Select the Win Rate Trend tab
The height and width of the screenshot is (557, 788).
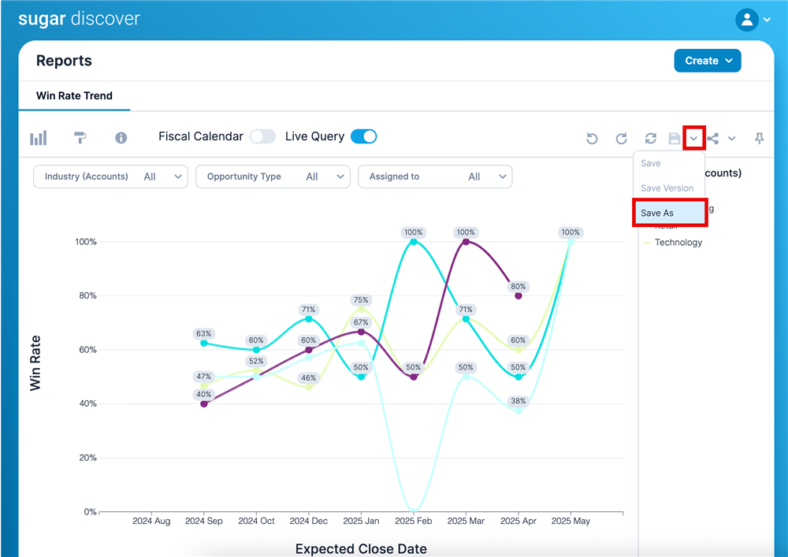point(74,96)
